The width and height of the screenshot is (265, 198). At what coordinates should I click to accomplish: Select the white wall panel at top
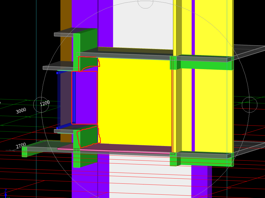[143, 25]
